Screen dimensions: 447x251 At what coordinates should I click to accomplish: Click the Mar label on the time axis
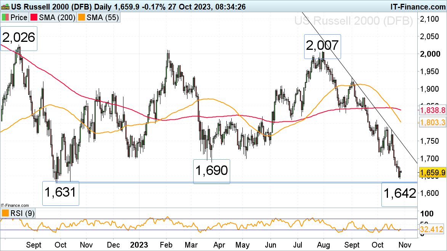click(x=191, y=245)
